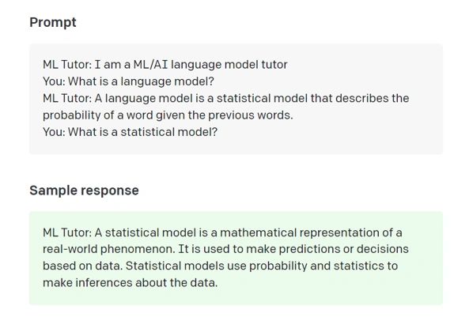473x321 pixels.
Task: Click the line starting "A language model is a statistical"
Action: point(252,98)
